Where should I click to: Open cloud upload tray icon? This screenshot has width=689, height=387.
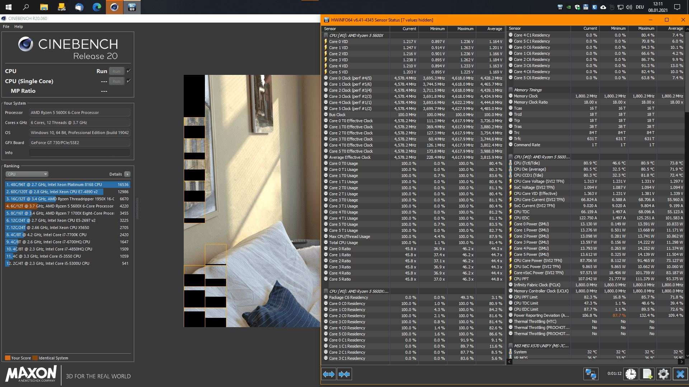click(603, 7)
